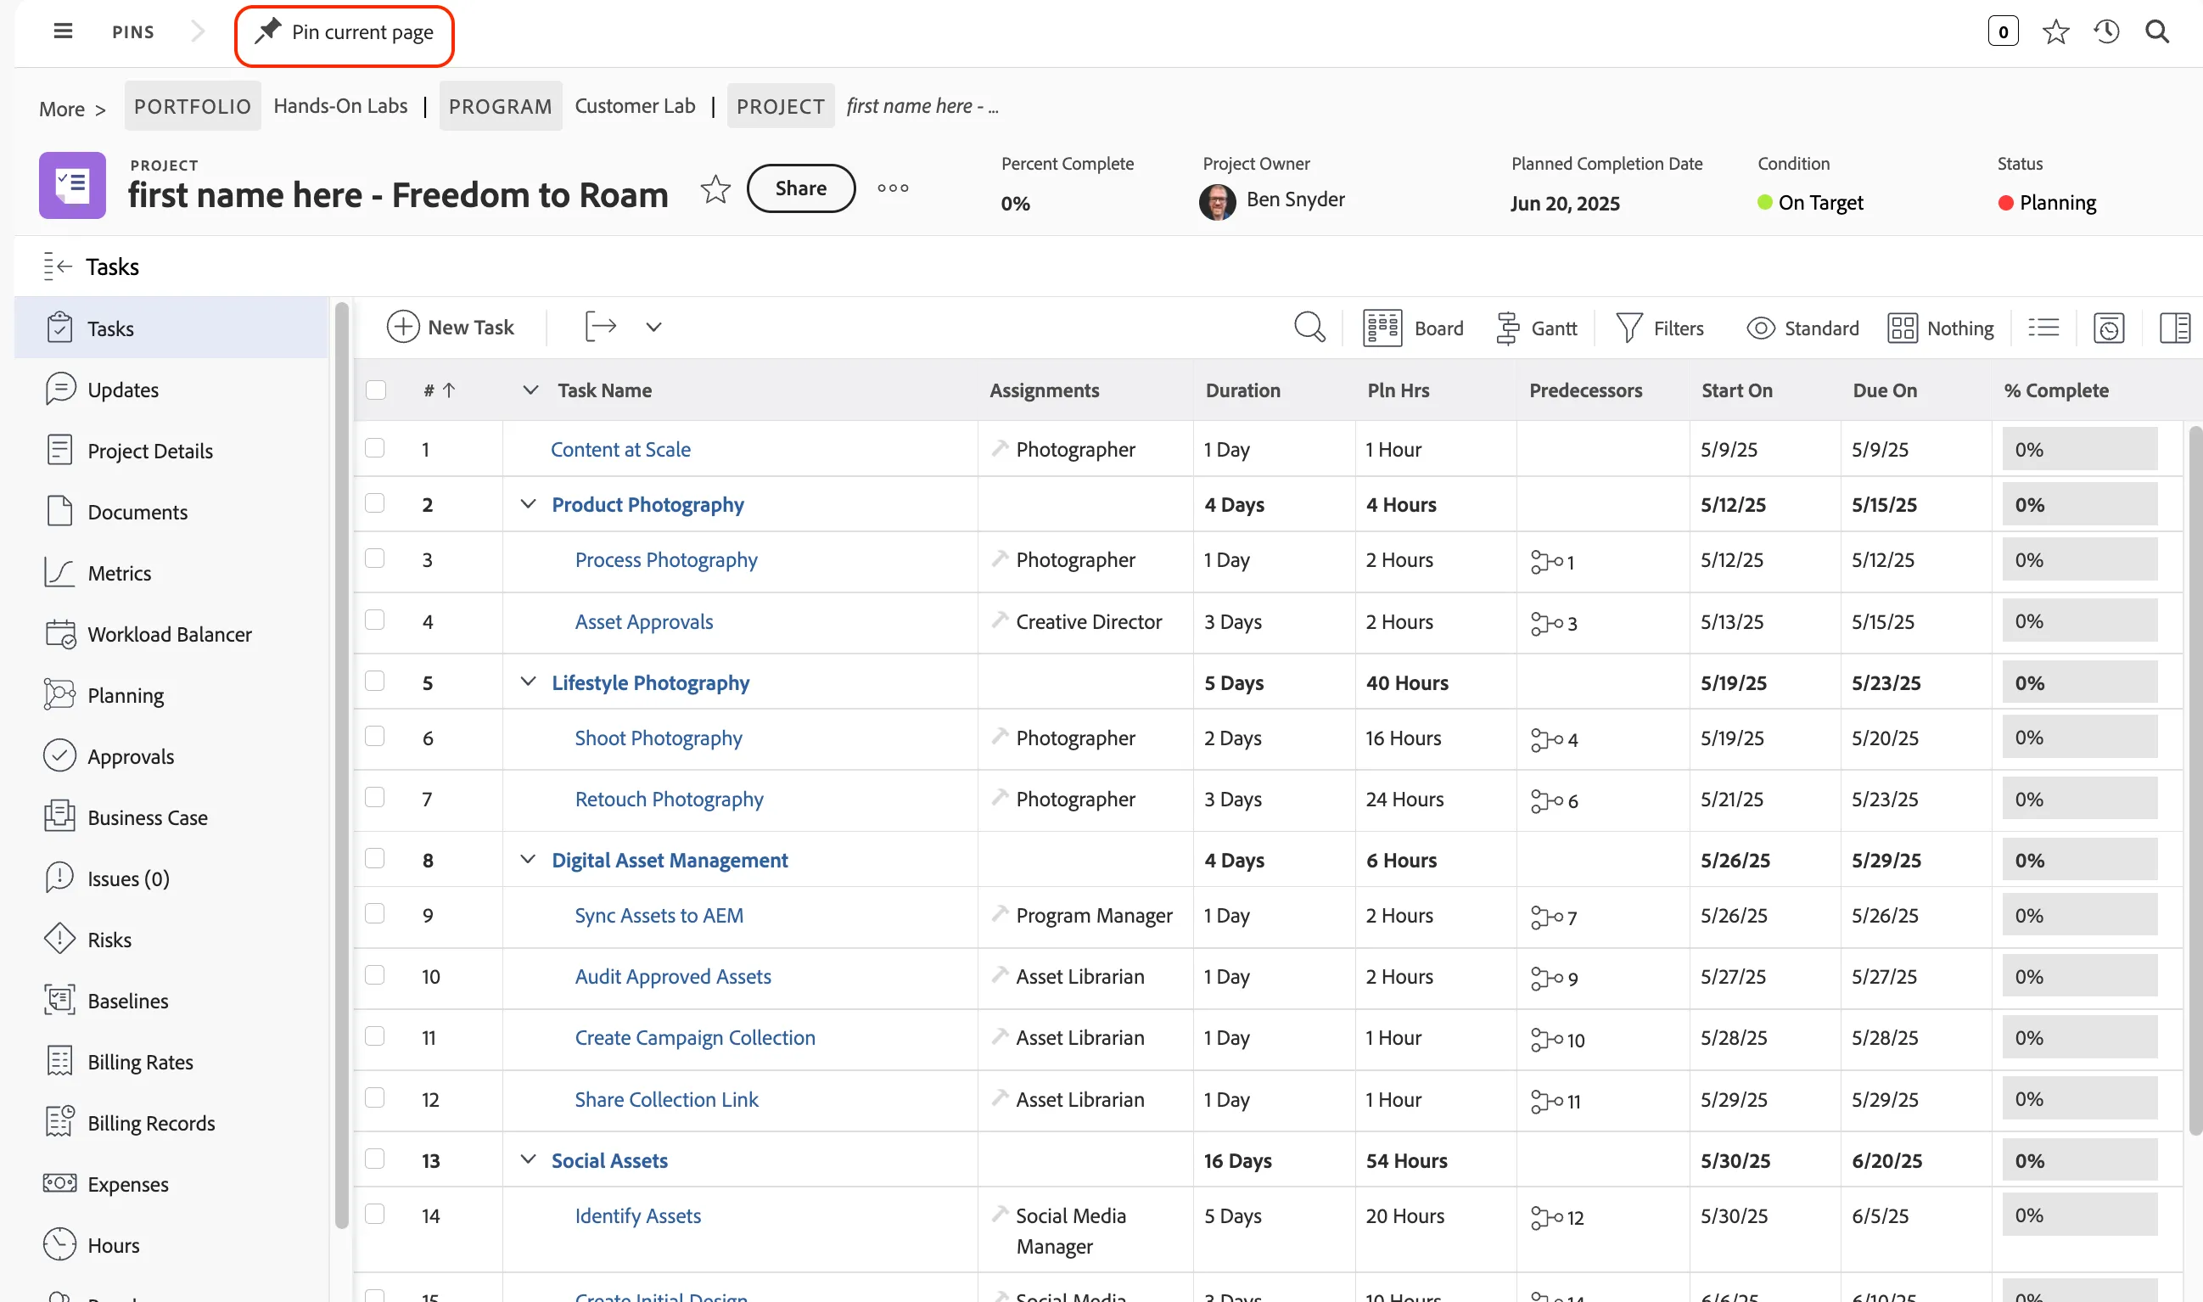This screenshot has width=2203, height=1302.
Task: Open recent history clock icon
Action: [2106, 32]
